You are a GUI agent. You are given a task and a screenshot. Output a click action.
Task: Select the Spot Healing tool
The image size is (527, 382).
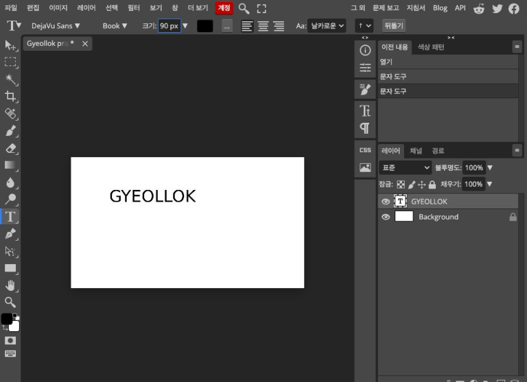pos(10,114)
